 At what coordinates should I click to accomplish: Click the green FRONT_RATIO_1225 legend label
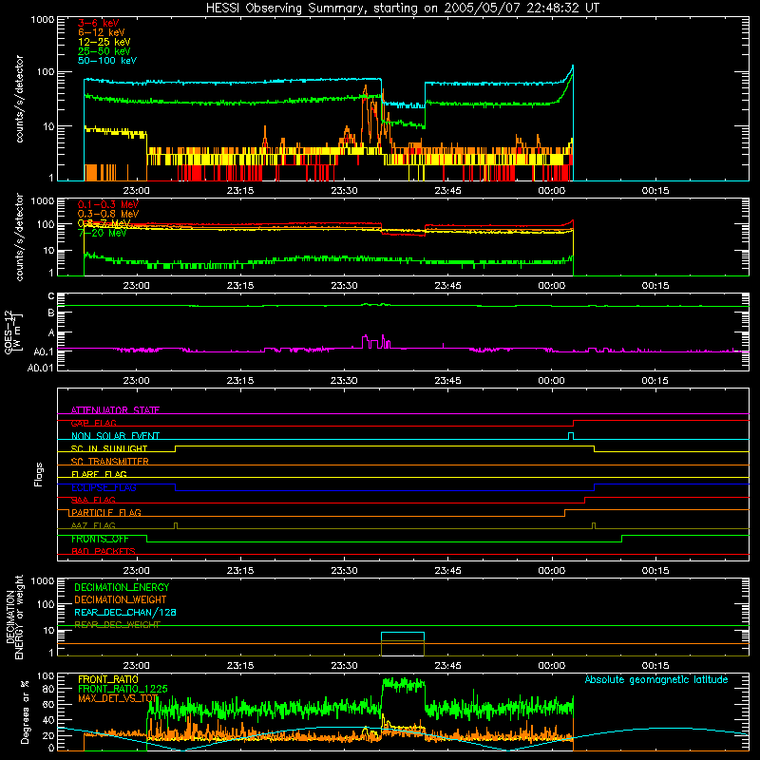123,689
